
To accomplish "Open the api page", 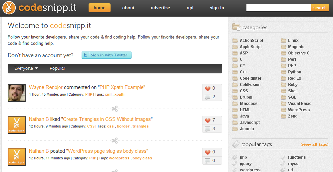I will click(190, 8).
